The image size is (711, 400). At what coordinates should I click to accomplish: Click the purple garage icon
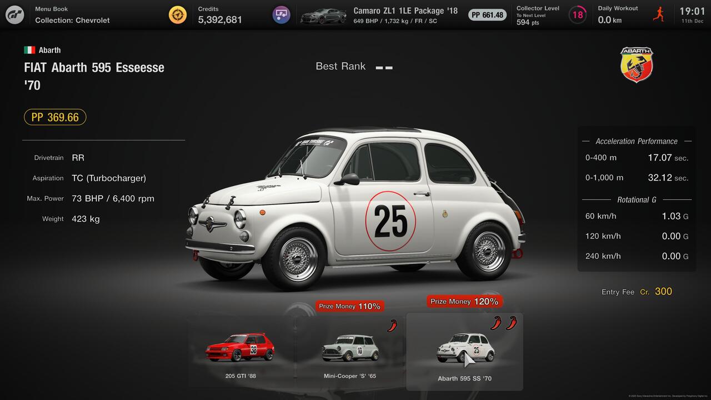point(282,14)
